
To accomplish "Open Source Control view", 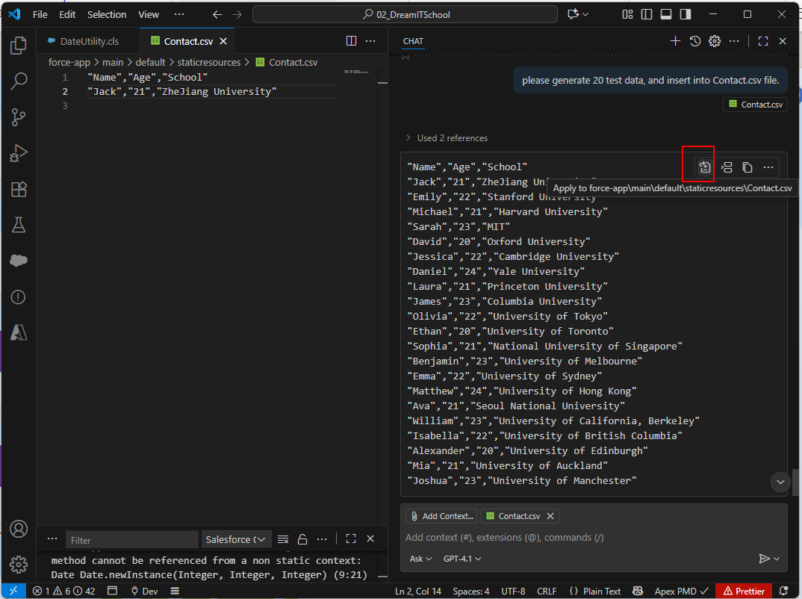I will click(x=18, y=117).
